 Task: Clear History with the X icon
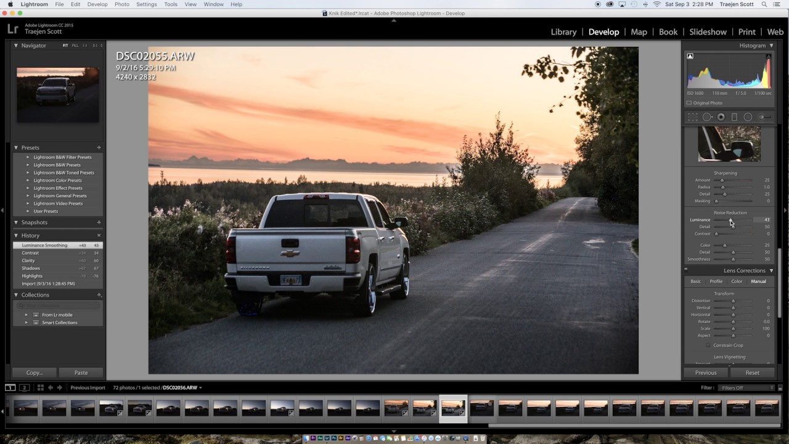click(99, 236)
